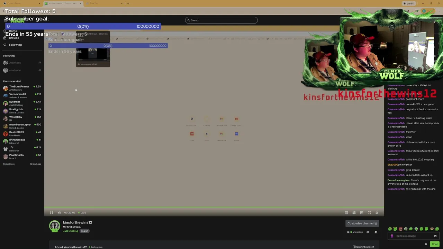This screenshot has height=249, width=443.
Task: Open moonbootmurphy recommended channel
Action: click(22, 126)
